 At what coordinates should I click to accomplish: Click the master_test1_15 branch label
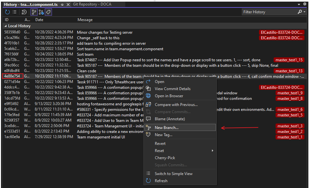tap(289, 60)
